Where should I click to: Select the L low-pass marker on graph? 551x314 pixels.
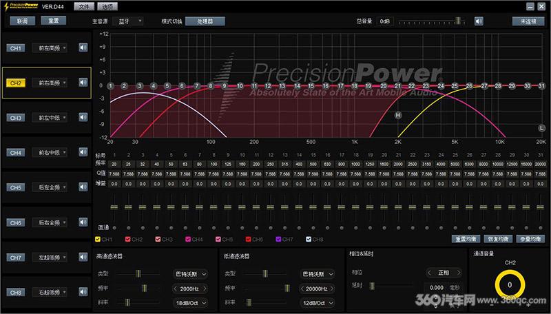coord(541,128)
